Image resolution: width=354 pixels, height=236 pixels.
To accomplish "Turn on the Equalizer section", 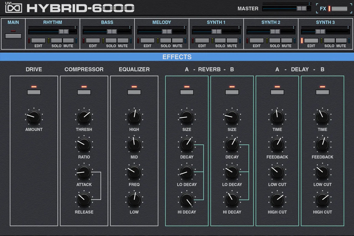I will coord(134,92).
